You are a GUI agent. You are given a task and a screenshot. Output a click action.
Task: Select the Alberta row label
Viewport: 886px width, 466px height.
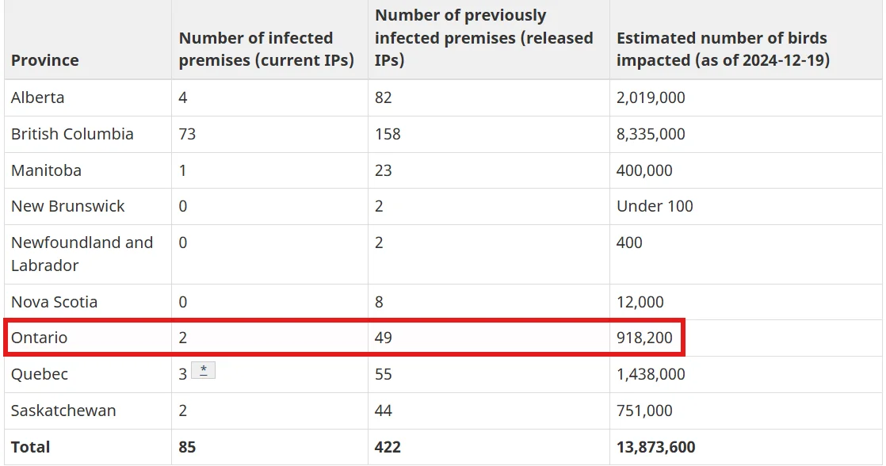(x=37, y=97)
